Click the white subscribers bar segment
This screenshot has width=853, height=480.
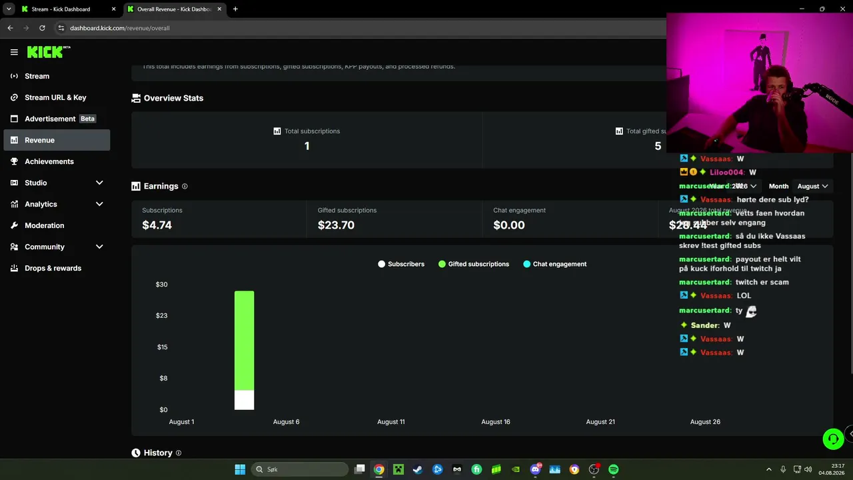point(244,400)
